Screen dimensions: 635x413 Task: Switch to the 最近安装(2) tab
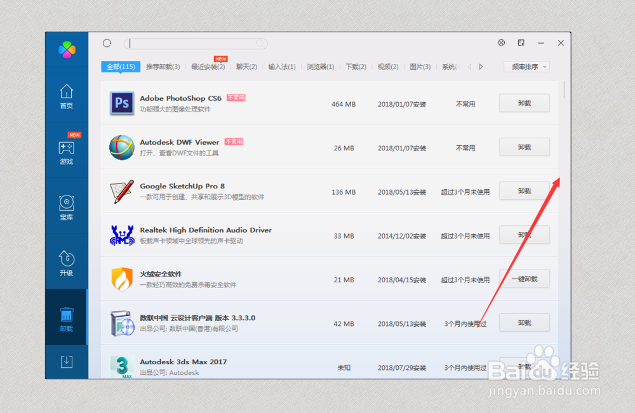pyautogui.click(x=208, y=67)
